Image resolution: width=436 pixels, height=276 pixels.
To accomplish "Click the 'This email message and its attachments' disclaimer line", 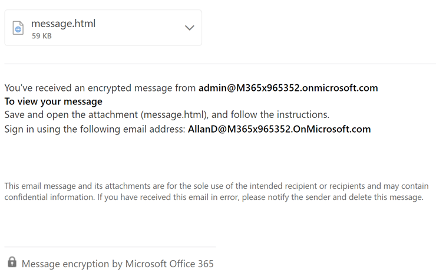I will (216, 186).
